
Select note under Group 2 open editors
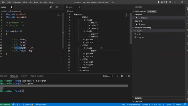pyautogui.click(x=143, y=24)
